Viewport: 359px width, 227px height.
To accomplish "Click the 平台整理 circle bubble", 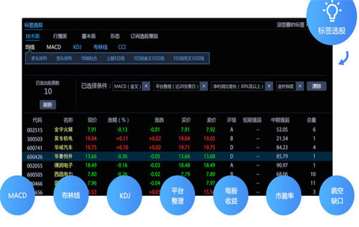I will click(178, 195).
